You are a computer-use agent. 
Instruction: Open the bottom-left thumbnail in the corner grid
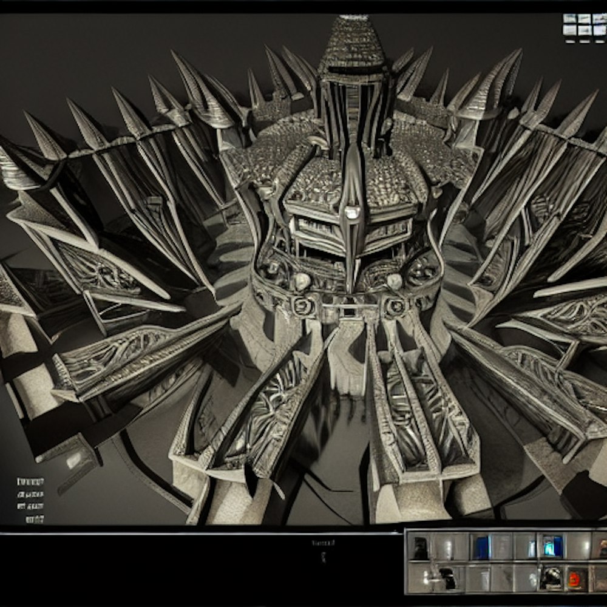(x=569, y=29)
